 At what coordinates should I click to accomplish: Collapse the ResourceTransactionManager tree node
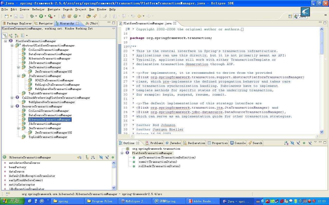coord(12,106)
